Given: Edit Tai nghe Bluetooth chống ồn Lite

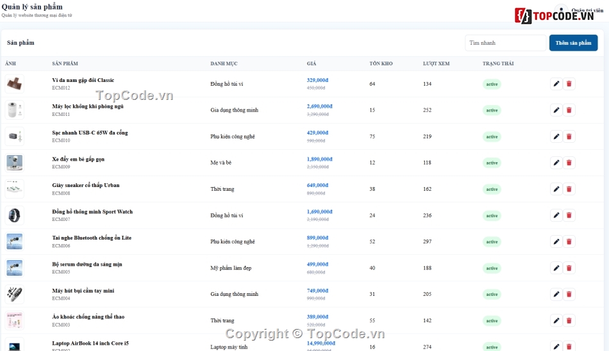Looking at the screenshot, I should (556, 241).
